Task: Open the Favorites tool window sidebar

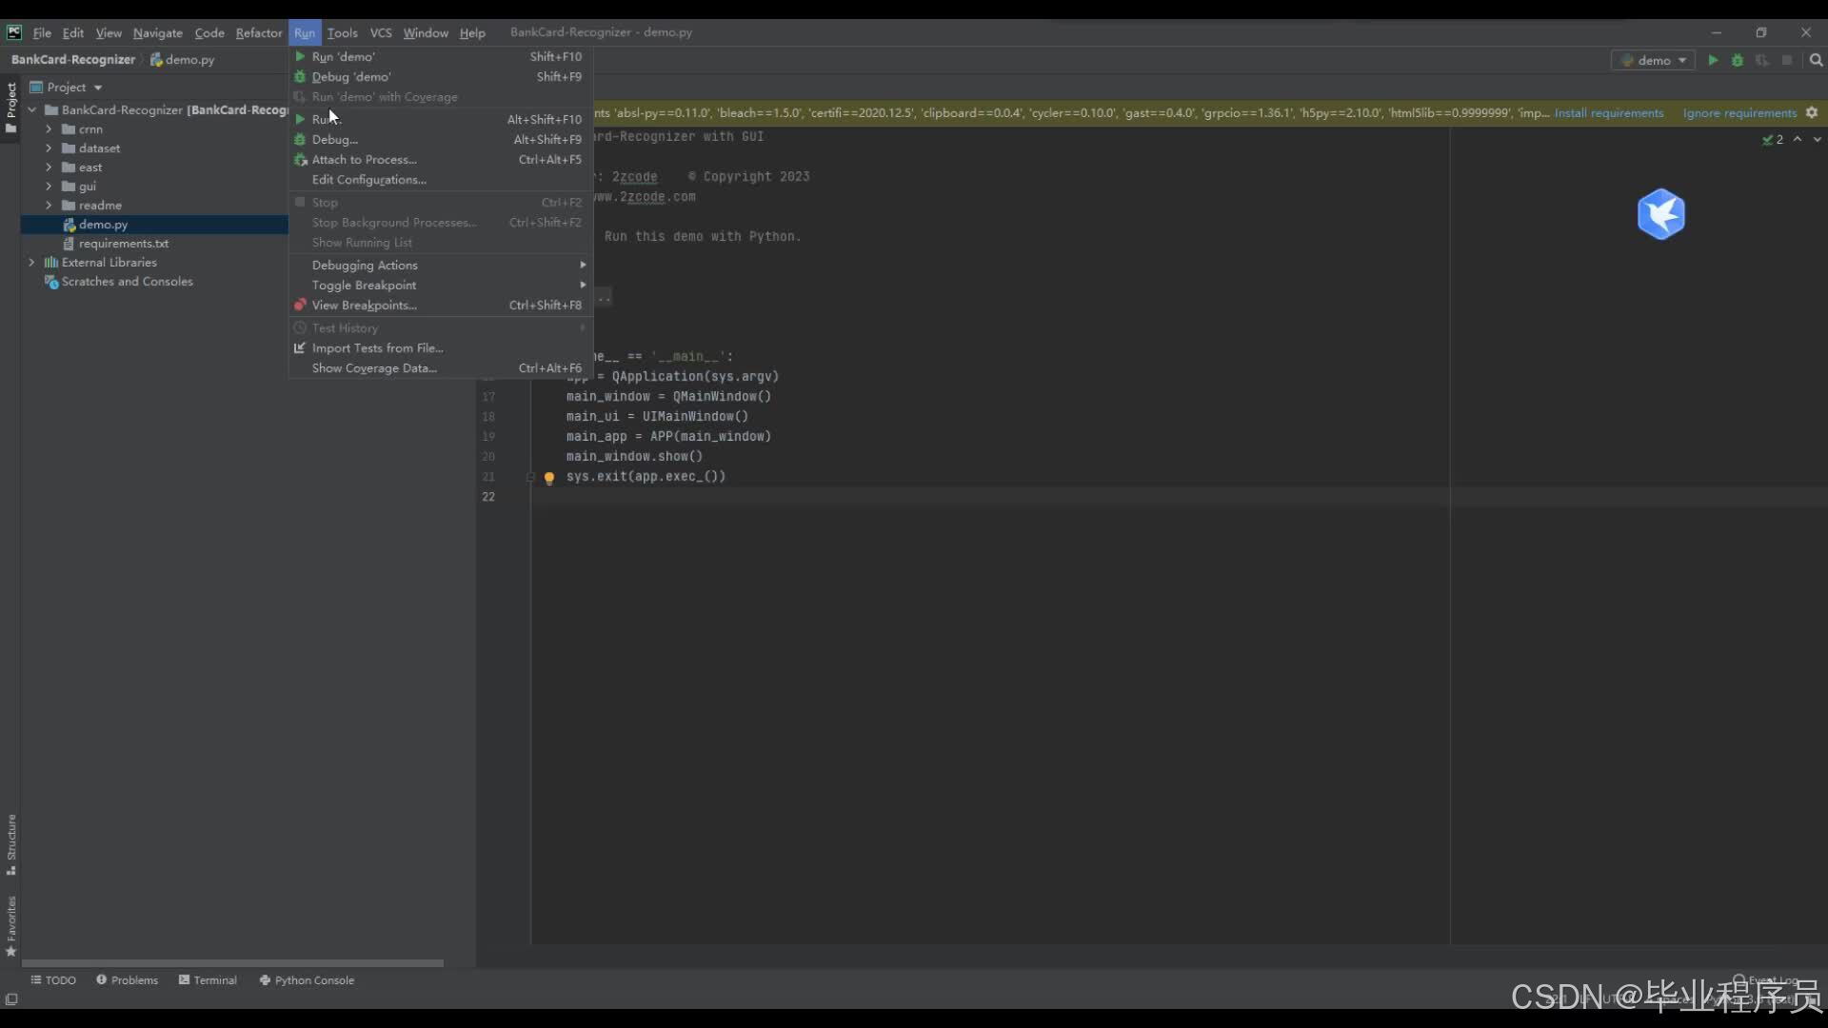Action: pos(11,925)
